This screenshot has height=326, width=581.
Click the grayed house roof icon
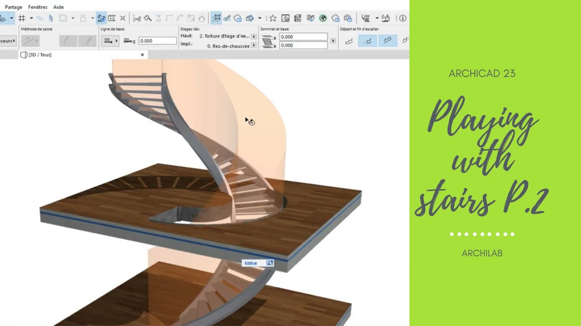pyautogui.click(x=202, y=18)
